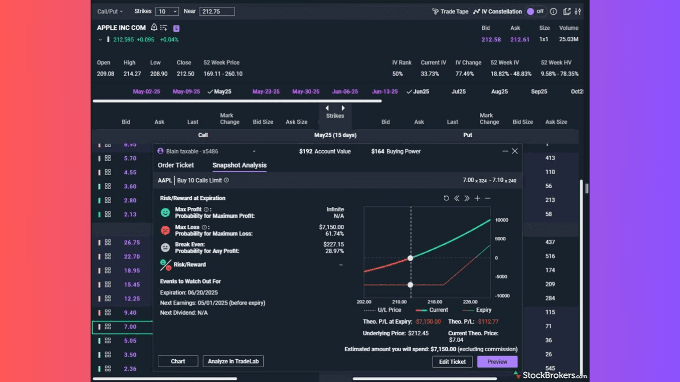Shift risk graph right with double chevron
680x382 pixels.
pyautogui.click(x=467, y=198)
